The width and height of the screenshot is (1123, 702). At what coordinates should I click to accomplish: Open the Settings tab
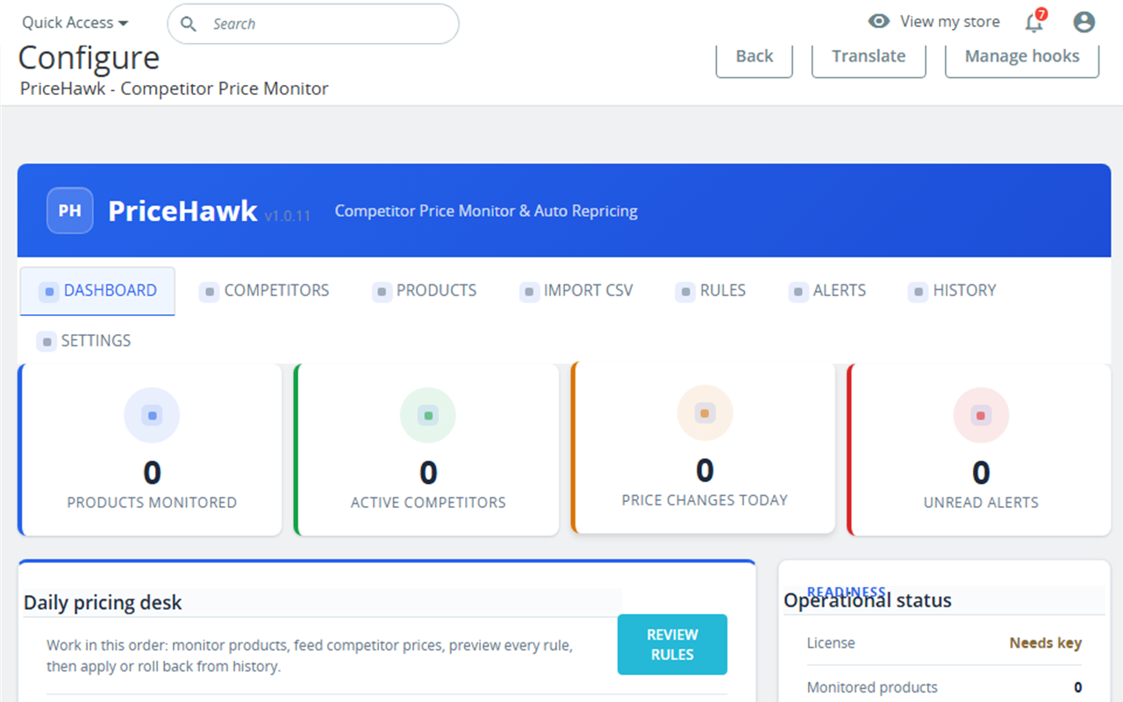click(84, 341)
